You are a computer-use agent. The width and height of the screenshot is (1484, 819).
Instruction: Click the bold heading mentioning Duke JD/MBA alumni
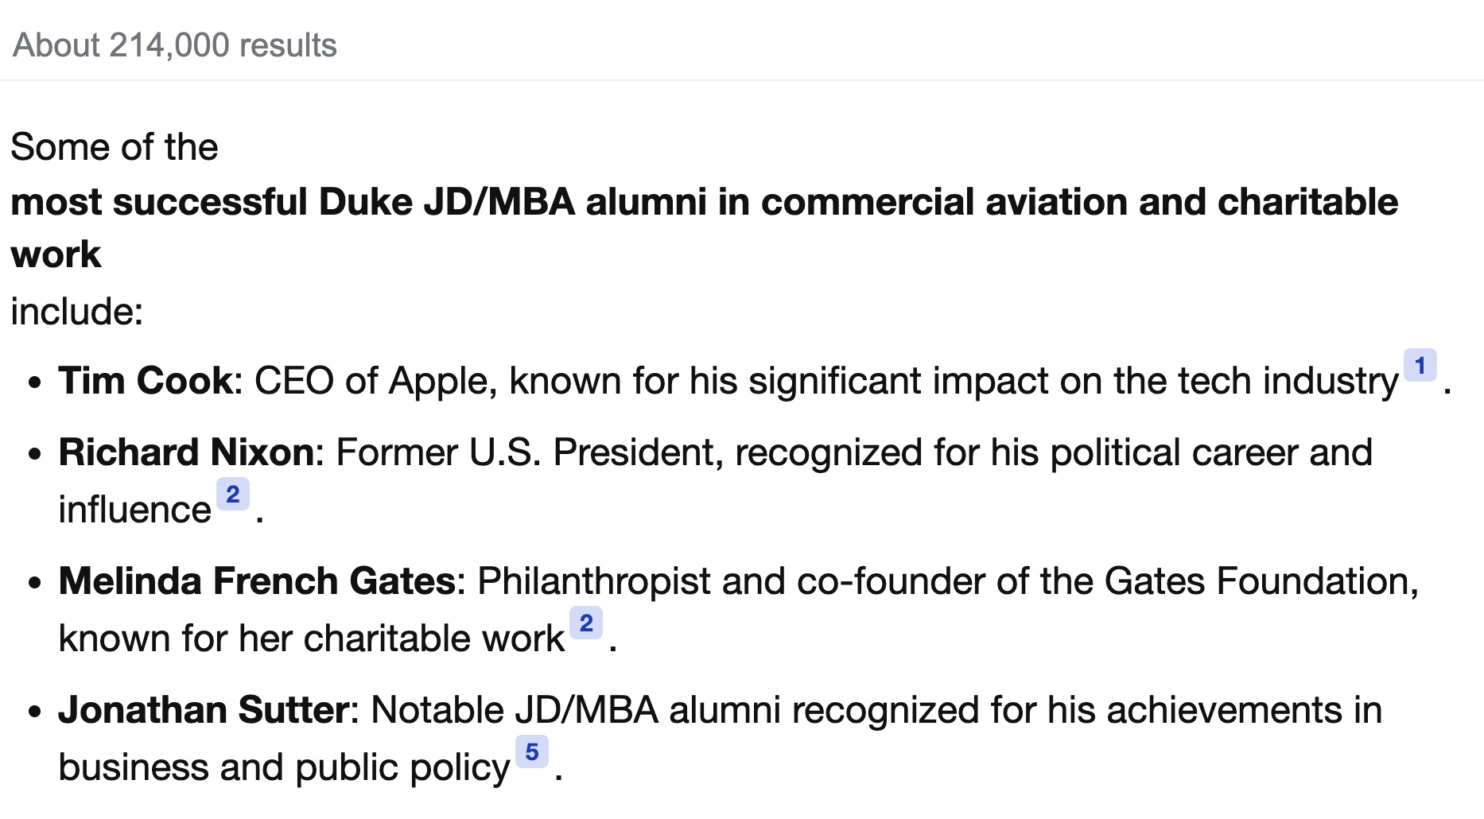click(x=704, y=228)
